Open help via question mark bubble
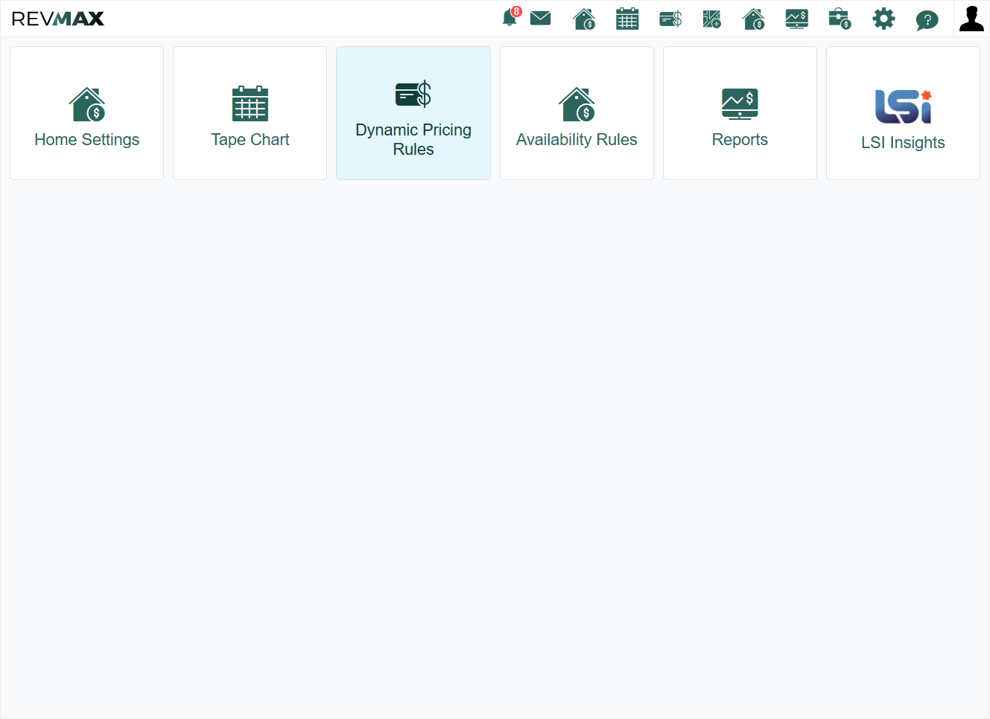990x719 pixels. (x=927, y=19)
